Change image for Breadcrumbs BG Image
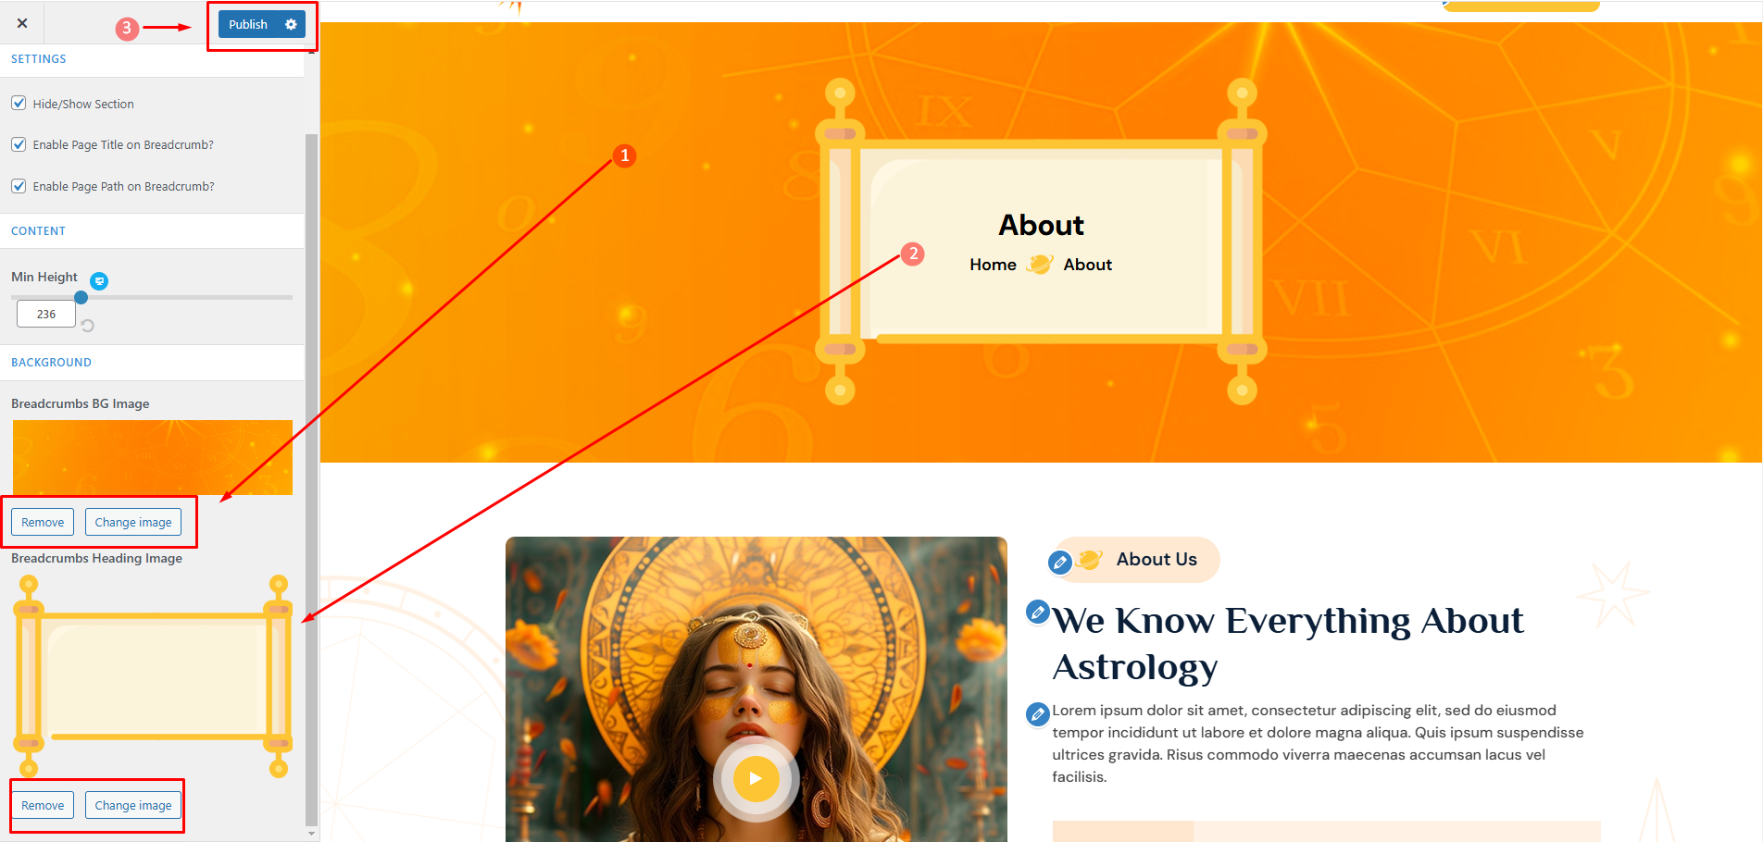This screenshot has height=842, width=1763. click(133, 522)
